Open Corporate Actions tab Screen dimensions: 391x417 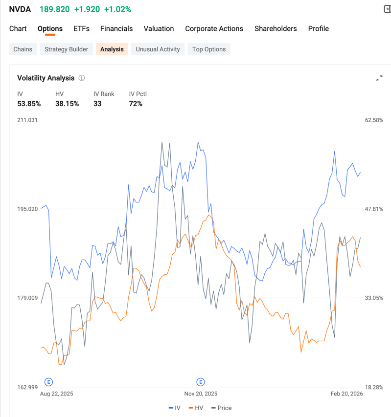coord(214,29)
